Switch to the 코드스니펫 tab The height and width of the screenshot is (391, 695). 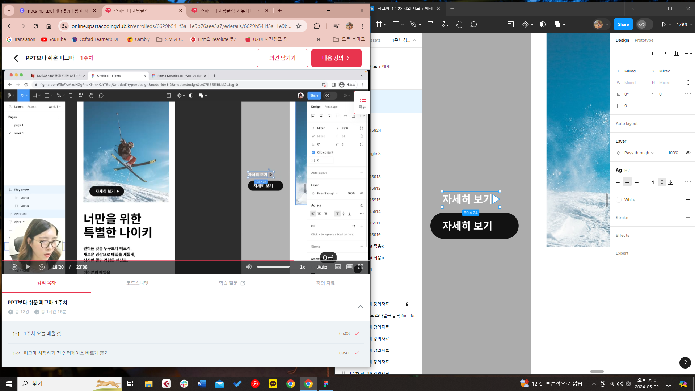(137, 283)
